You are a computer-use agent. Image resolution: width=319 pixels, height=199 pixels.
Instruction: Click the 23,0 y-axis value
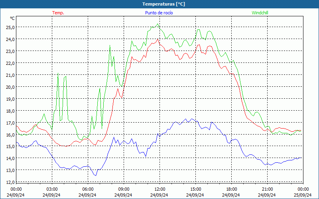click(x=10, y=51)
